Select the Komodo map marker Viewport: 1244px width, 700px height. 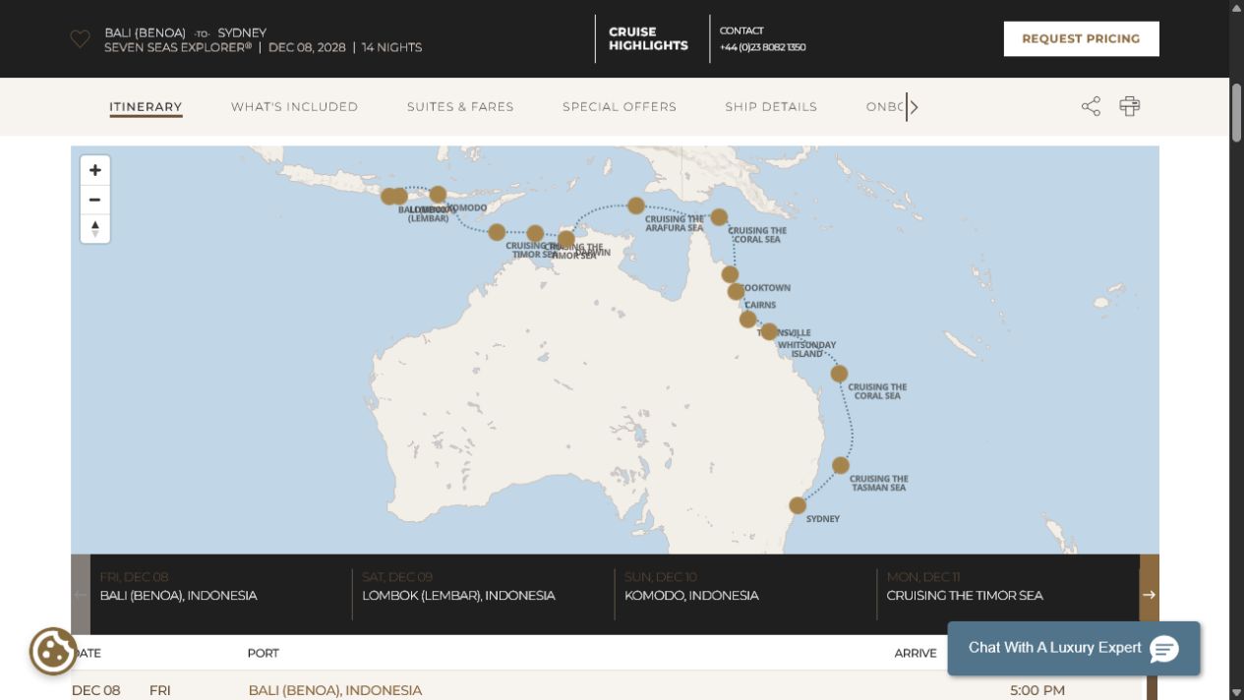[438, 195]
